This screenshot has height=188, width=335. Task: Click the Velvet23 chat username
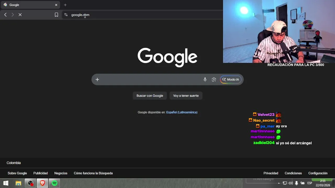point(266,115)
